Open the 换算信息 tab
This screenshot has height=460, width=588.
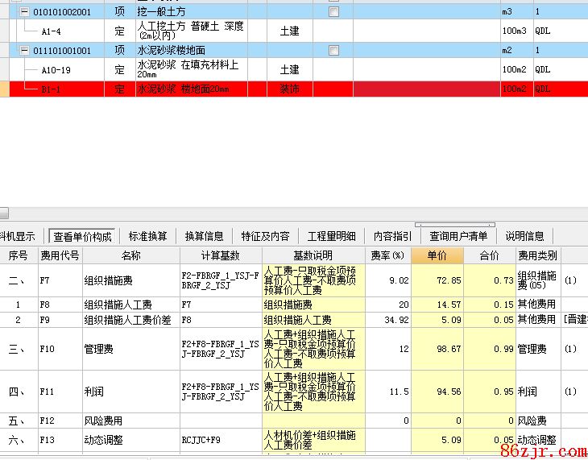tap(204, 236)
